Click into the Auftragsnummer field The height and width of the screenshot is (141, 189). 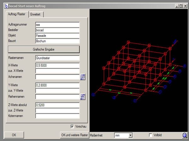(57, 25)
